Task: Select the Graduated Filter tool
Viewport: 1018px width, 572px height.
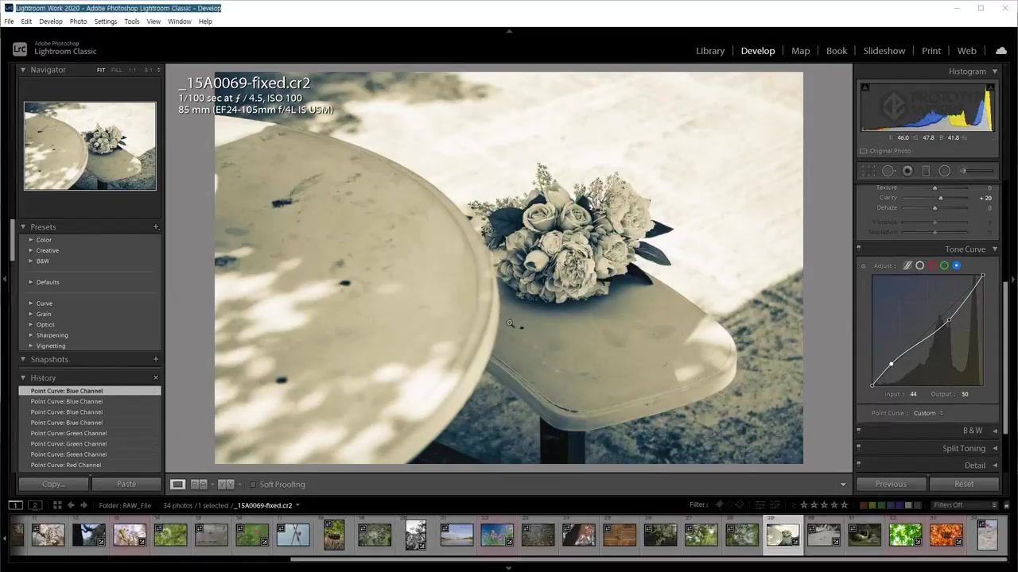Action: [x=926, y=171]
